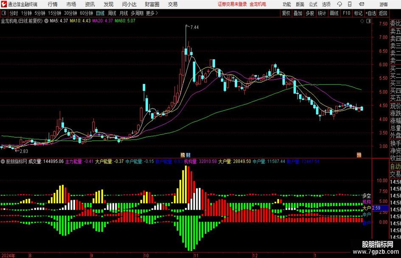Switch to 15分钟 period tab
The image size is (401, 258).
point(55,13)
